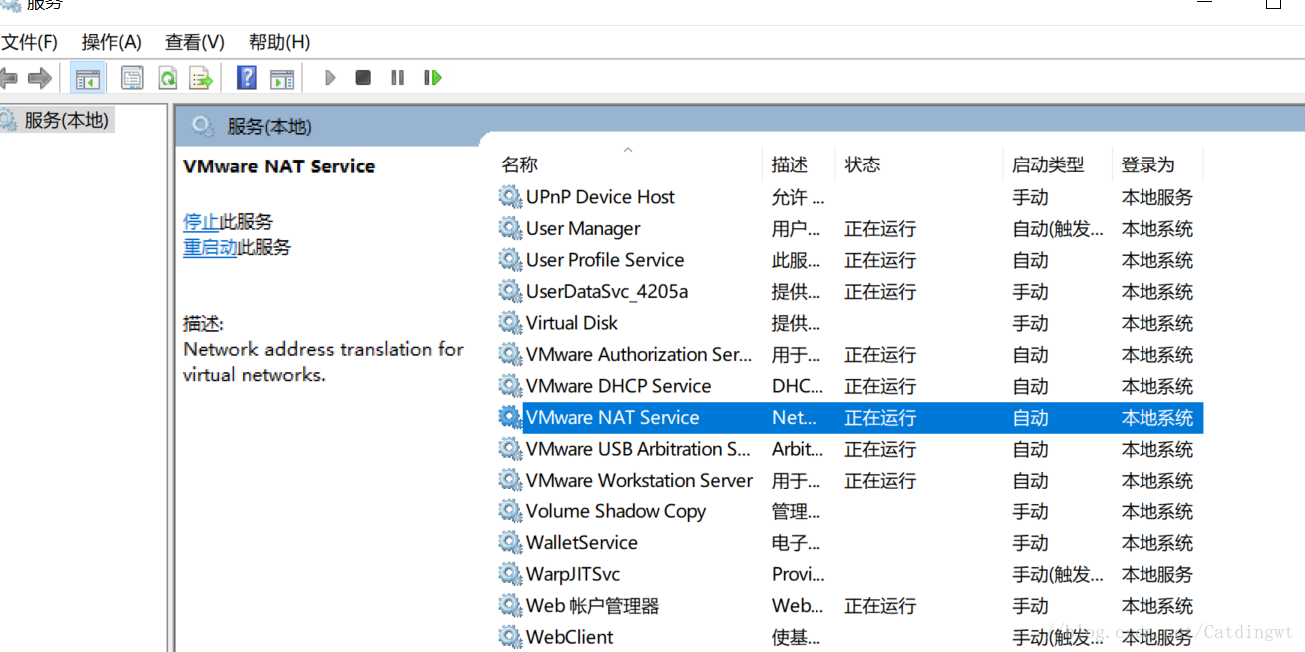This screenshot has width=1305, height=652.
Task: Open Help with the blue question mark icon
Action: [246, 78]
